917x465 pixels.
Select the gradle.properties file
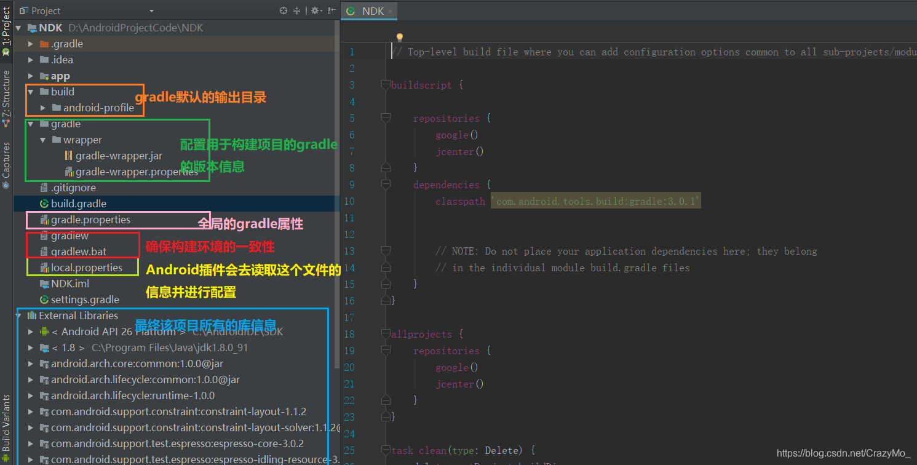click(x=85, y=220)
